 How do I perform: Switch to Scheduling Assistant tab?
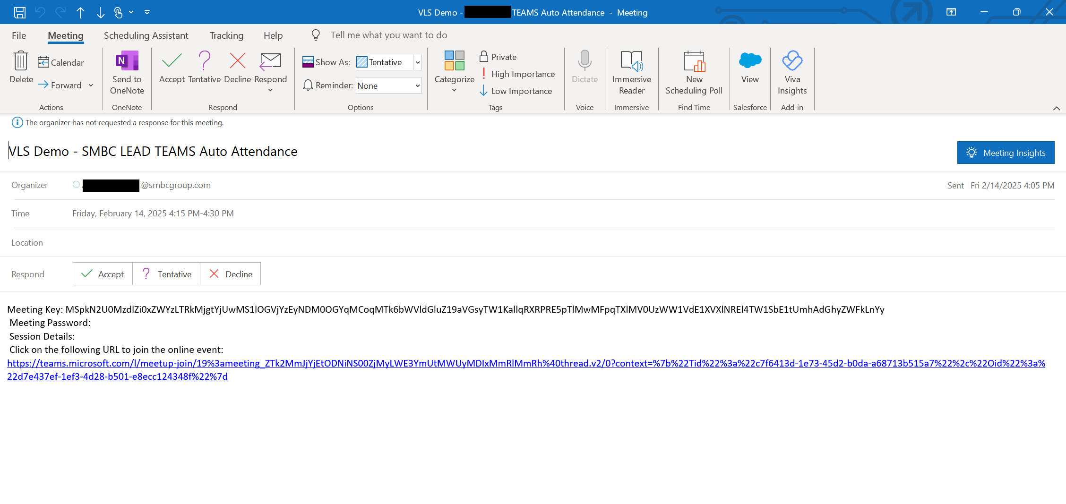click(x=146, y=35)
